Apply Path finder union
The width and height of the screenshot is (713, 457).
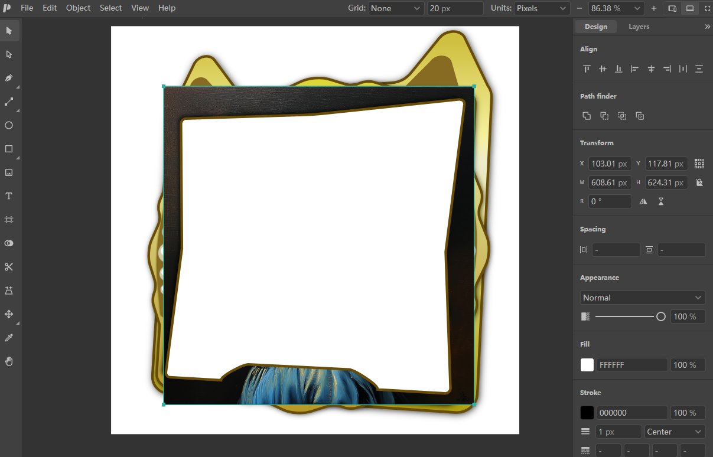(x=587, y=116)
